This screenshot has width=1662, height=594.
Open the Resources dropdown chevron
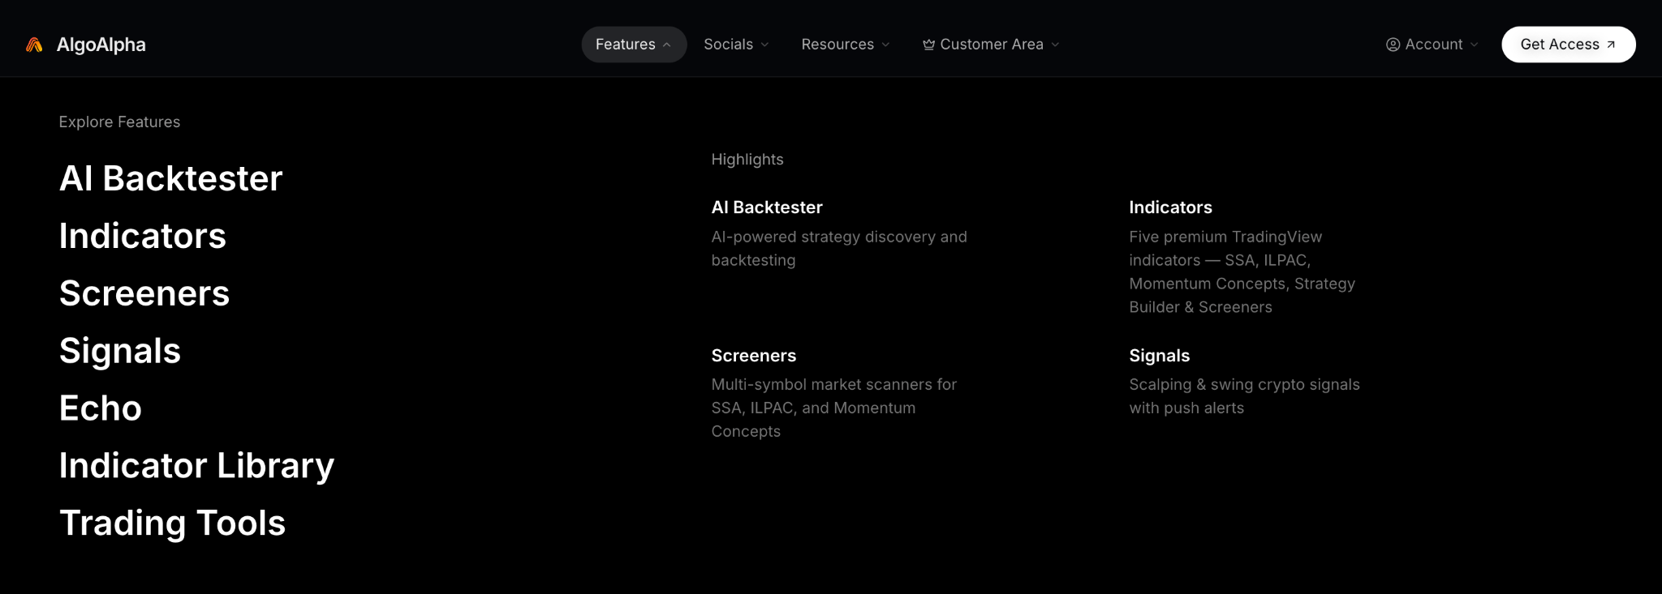point(885,45)
